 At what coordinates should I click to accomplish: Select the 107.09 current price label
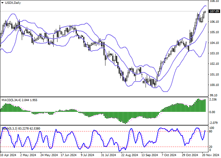214,11
